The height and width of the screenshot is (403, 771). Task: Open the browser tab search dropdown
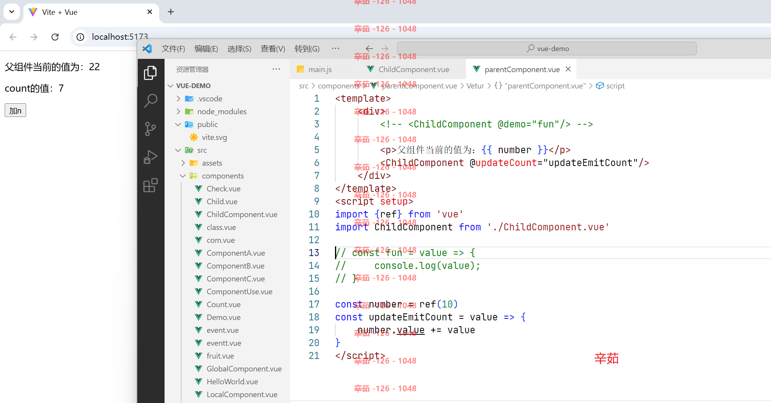pyautogui.click(x=12, y=12)
